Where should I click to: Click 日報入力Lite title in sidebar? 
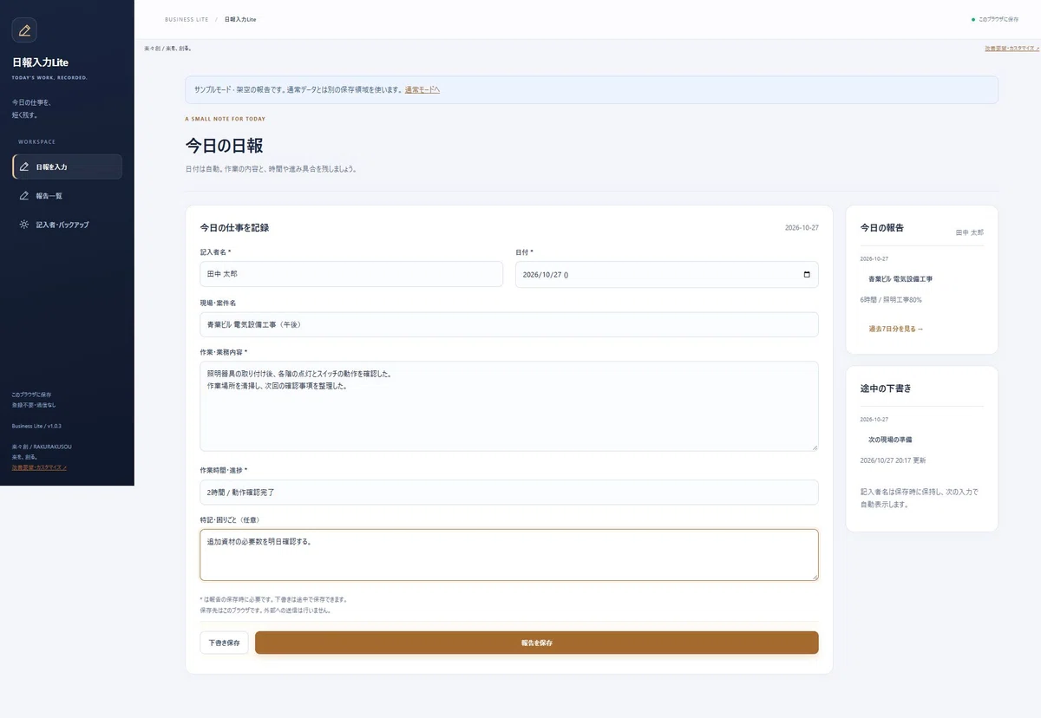(40, 62)
